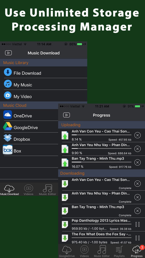This screenshot has width=145, height=258.
Task: Open the GoogleDrive entry
Action: pyautogui.click(x=29, y=126)
